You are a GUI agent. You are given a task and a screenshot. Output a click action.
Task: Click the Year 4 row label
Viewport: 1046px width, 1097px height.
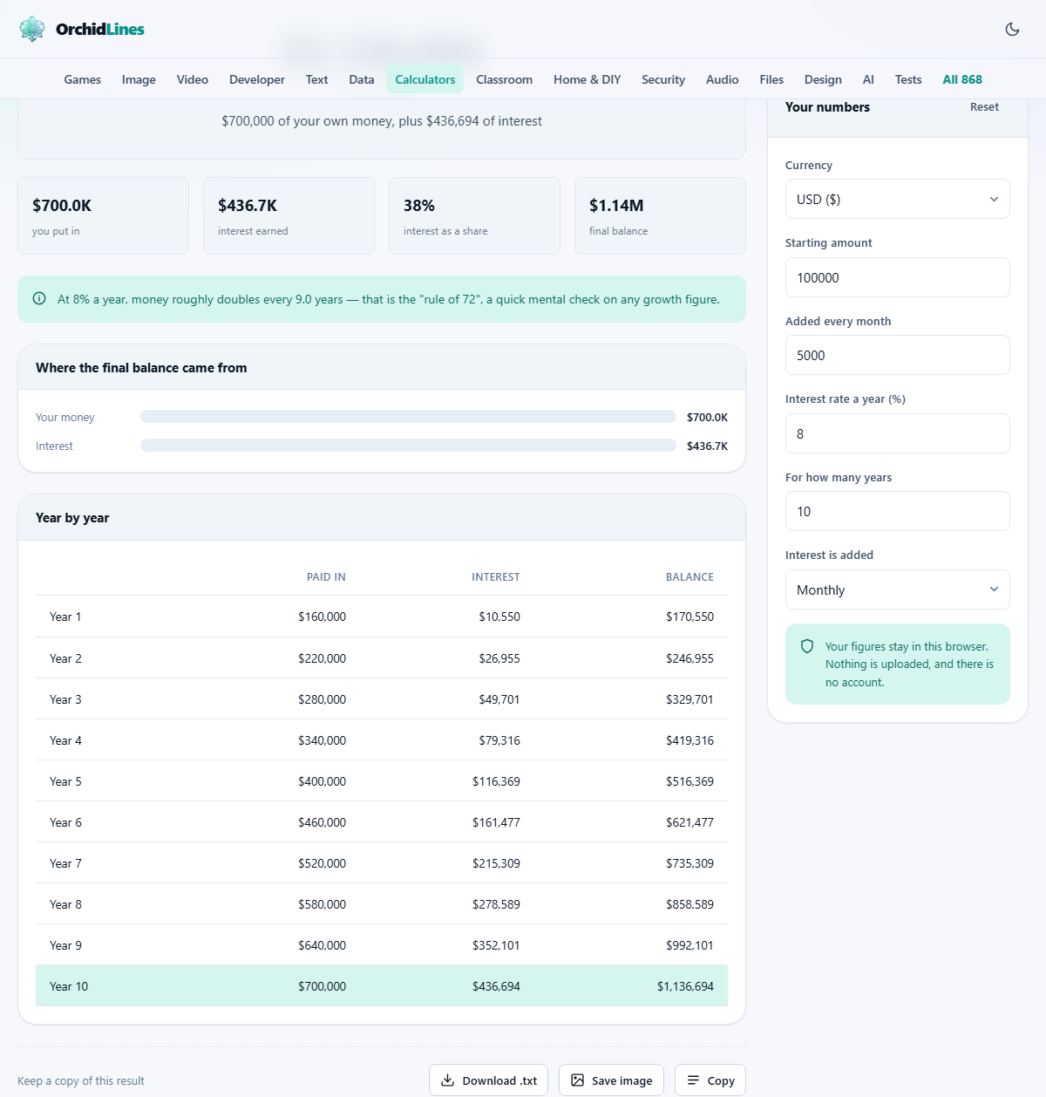(65, 740)
